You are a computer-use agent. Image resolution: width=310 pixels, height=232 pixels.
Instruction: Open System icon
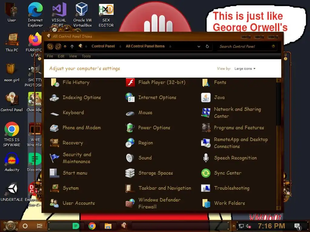(x=54, y=188)
